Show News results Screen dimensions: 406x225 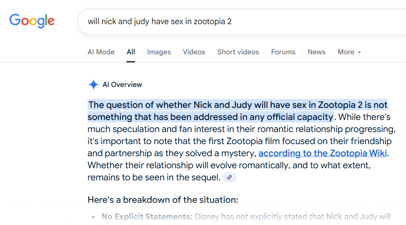316,52
